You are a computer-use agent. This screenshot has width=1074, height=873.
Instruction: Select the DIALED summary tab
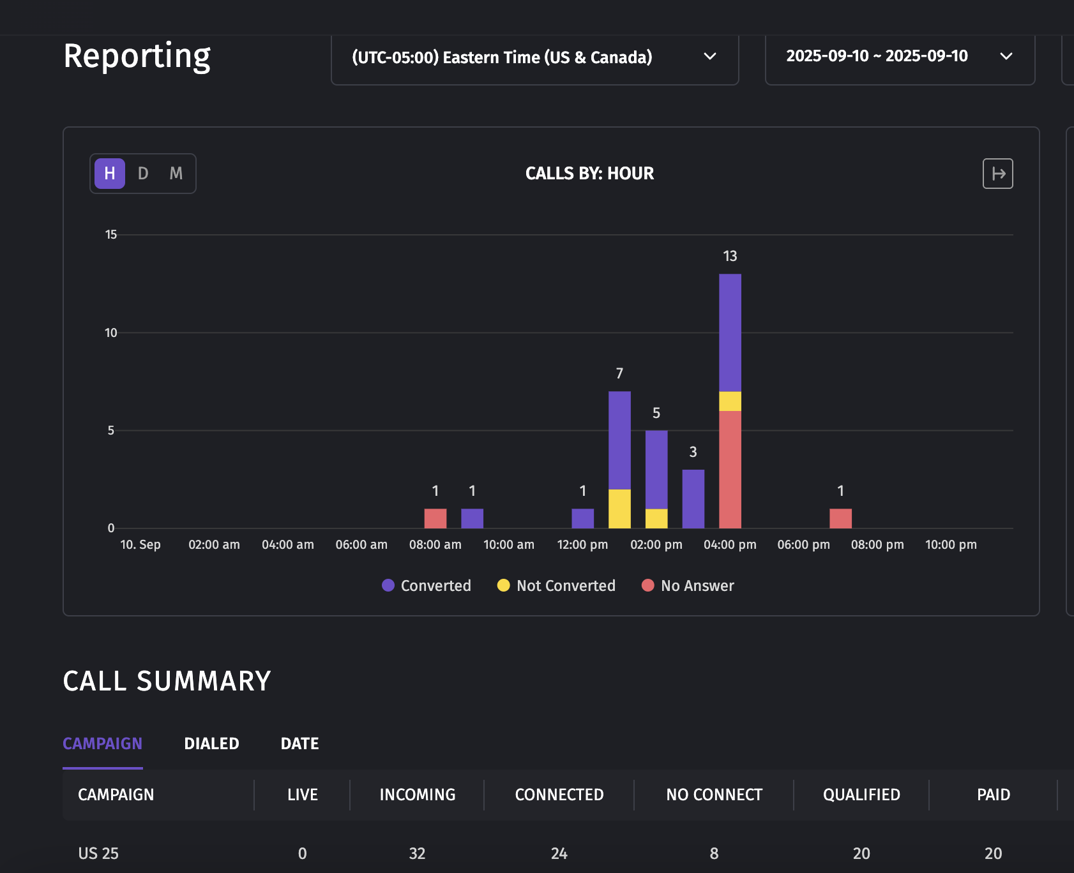pyautogui.click(x=211, y=743)
